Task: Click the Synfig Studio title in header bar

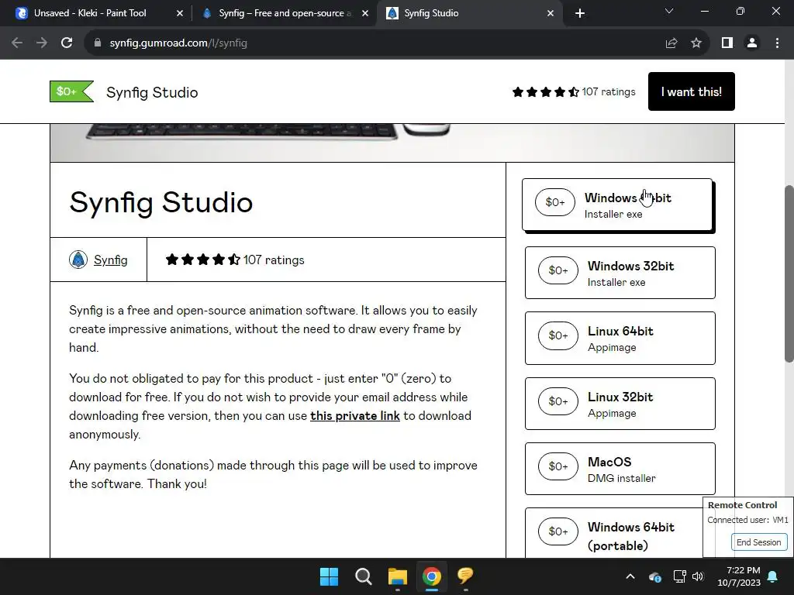Action: point(152,93)
